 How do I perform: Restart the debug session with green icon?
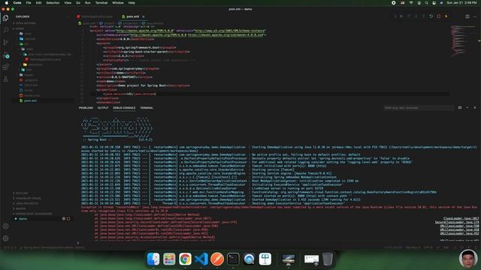tap(431, 16)
